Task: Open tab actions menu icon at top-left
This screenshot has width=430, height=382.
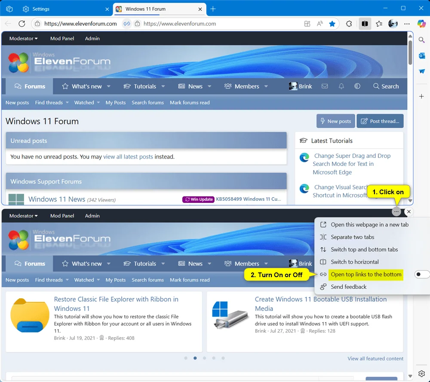Action: pos(9,9)
